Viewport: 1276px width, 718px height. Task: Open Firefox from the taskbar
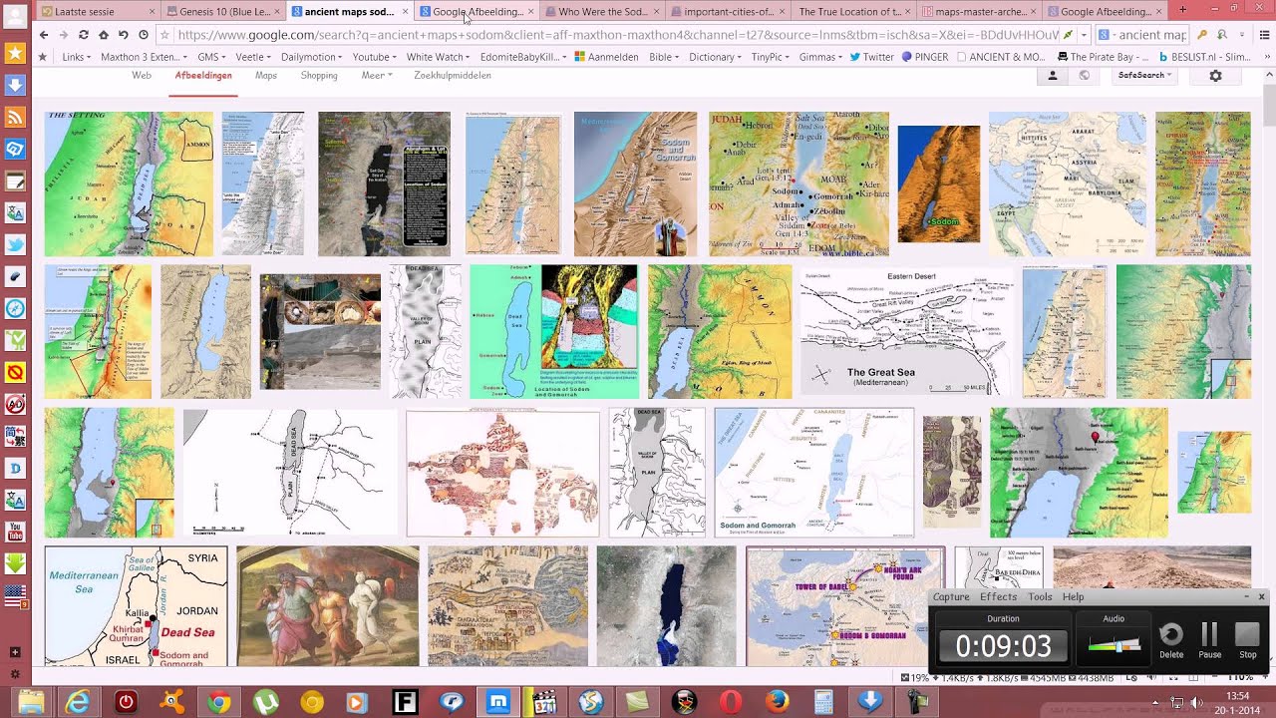[x=777, y=702]
